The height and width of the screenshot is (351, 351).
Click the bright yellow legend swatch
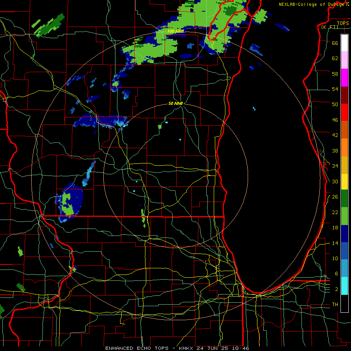coord(344,181)
